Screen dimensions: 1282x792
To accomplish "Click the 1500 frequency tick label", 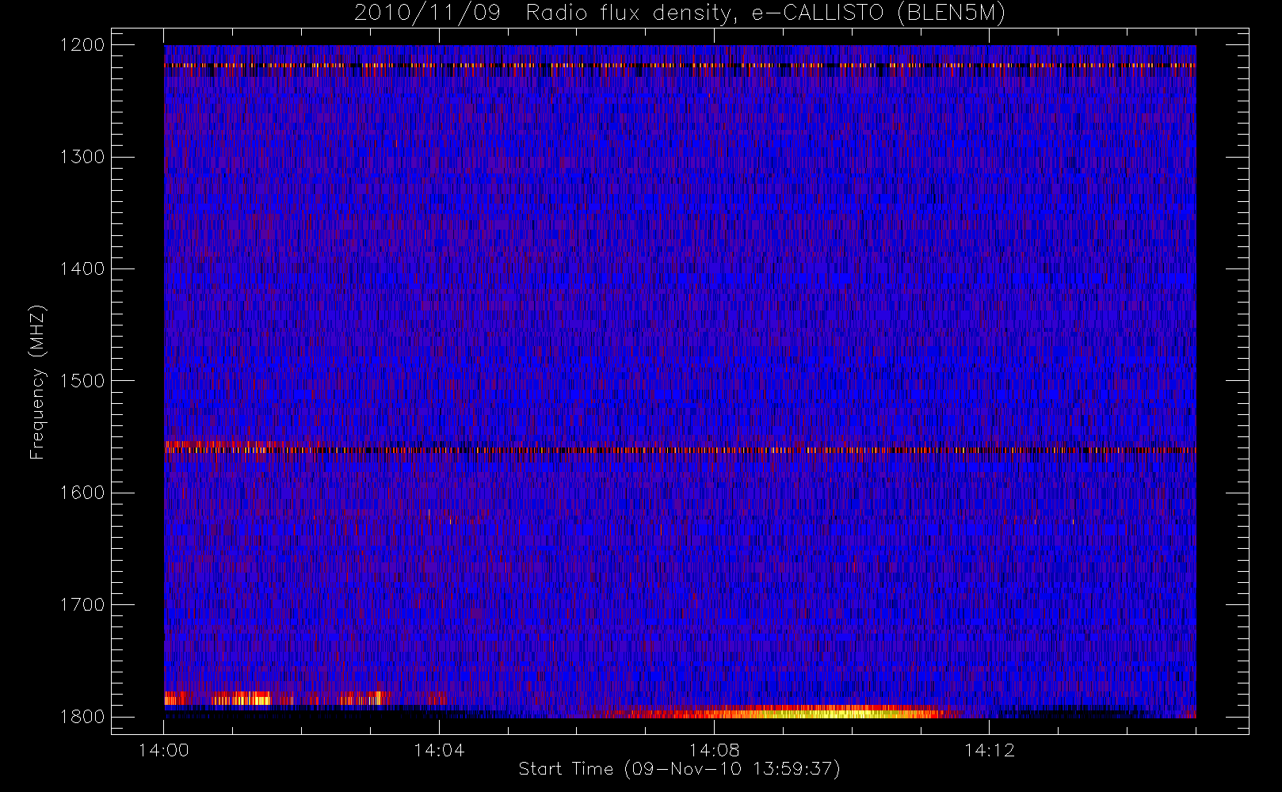I will coord(83,381).
